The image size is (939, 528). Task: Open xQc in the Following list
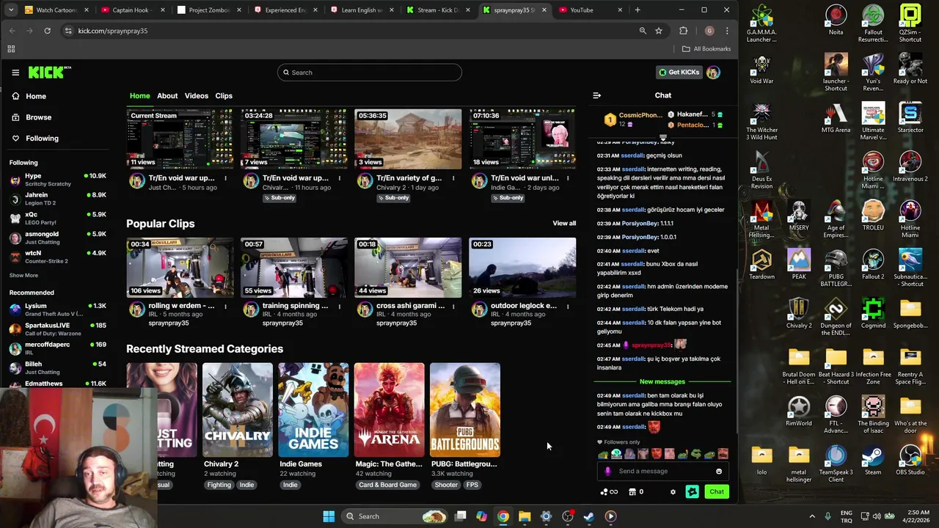tap(59, 219)
